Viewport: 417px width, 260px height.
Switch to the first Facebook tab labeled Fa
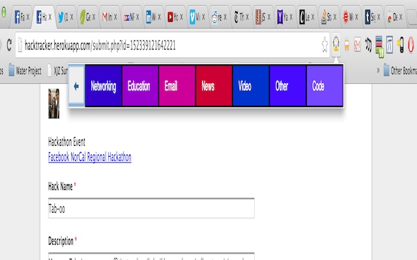pyautogui.click(x=22, y=18)
